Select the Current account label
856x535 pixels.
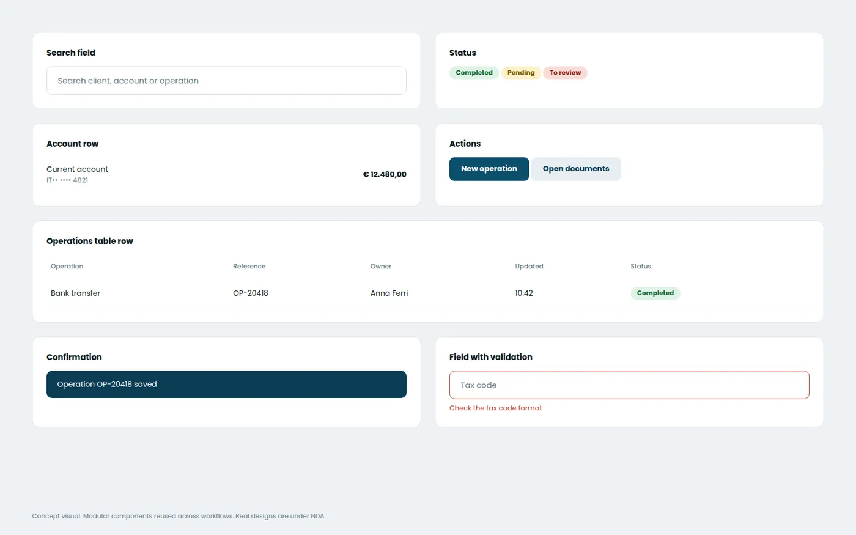pyautogui.click(x=77, y=169)
